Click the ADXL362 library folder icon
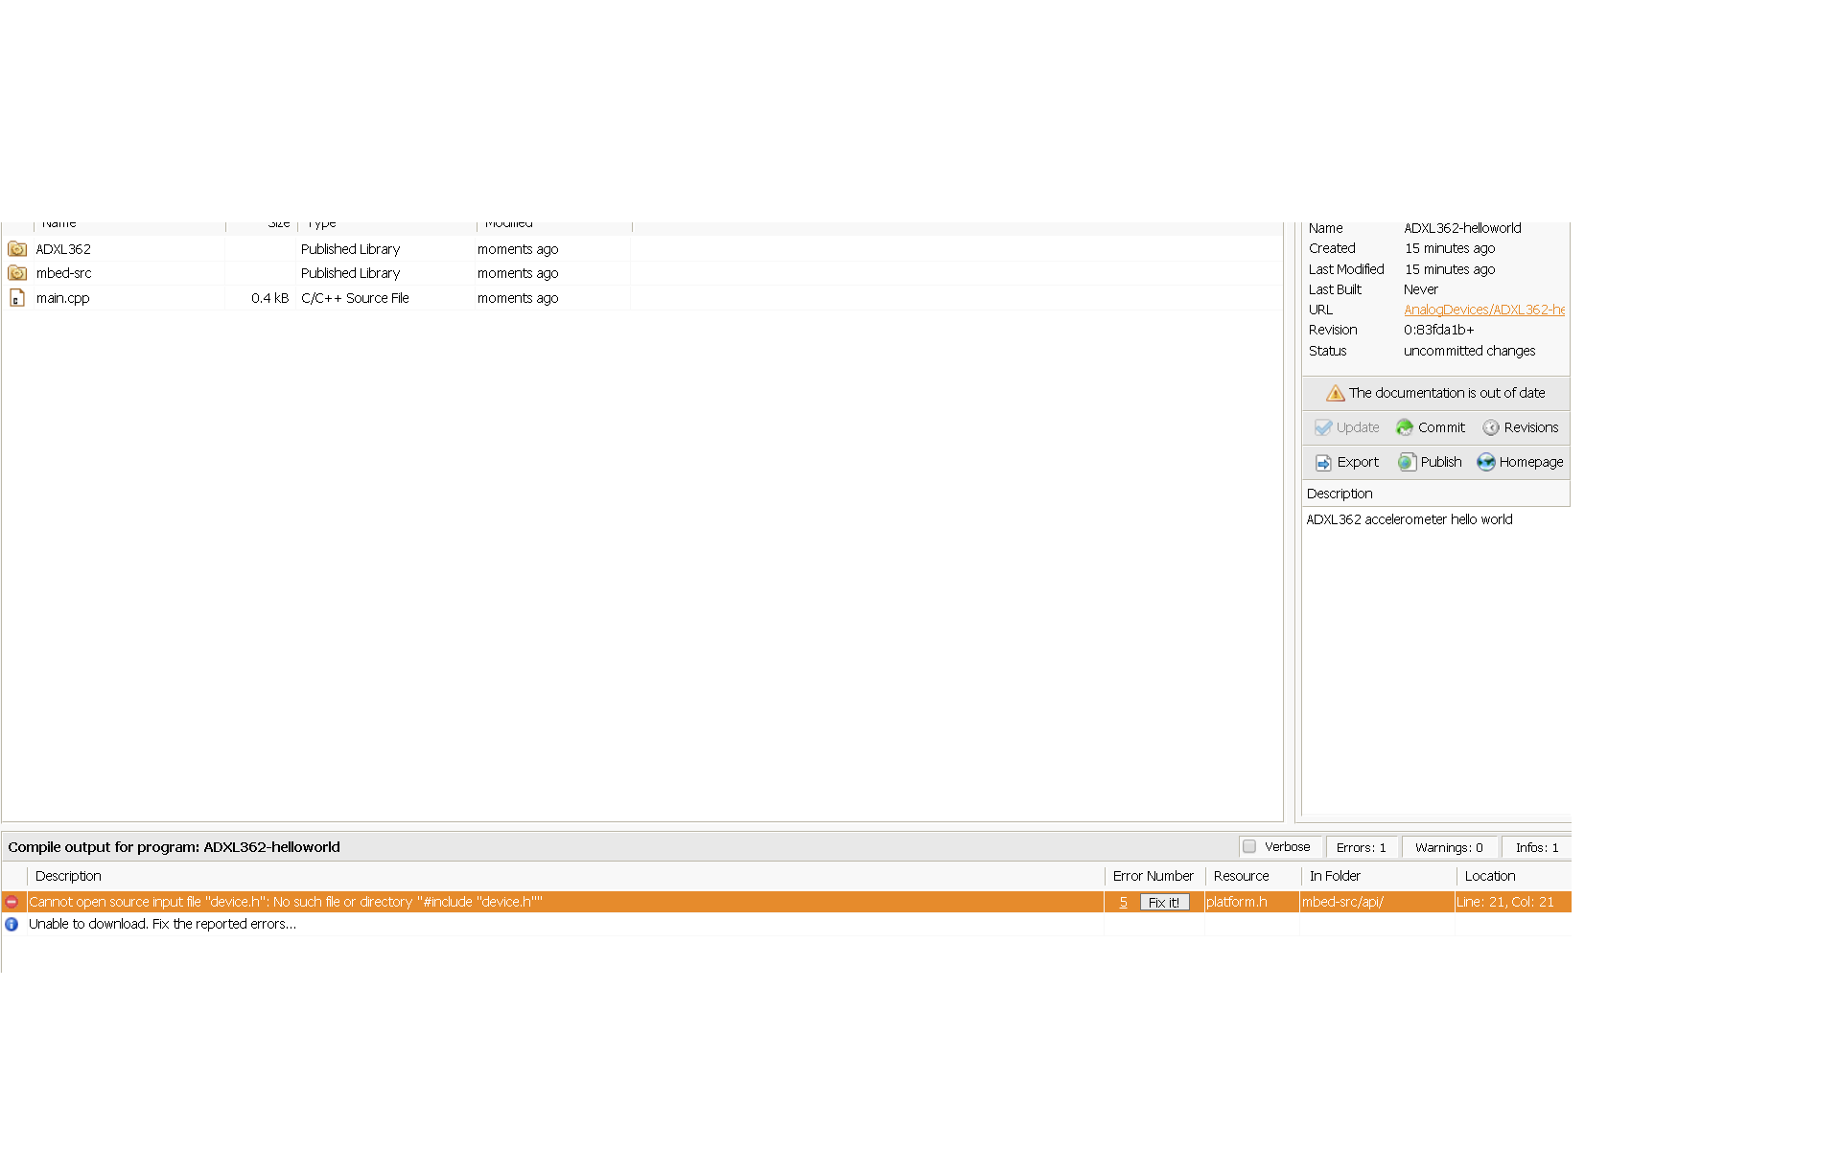Viewport: 1841px width, 1150px height. point(17,249)
